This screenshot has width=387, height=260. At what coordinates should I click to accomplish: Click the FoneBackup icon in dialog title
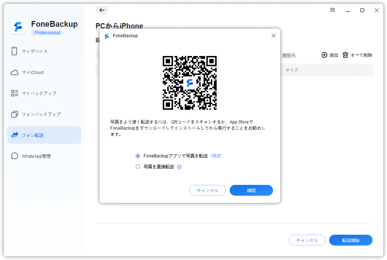pyautogui.click(x=107, y=36)
